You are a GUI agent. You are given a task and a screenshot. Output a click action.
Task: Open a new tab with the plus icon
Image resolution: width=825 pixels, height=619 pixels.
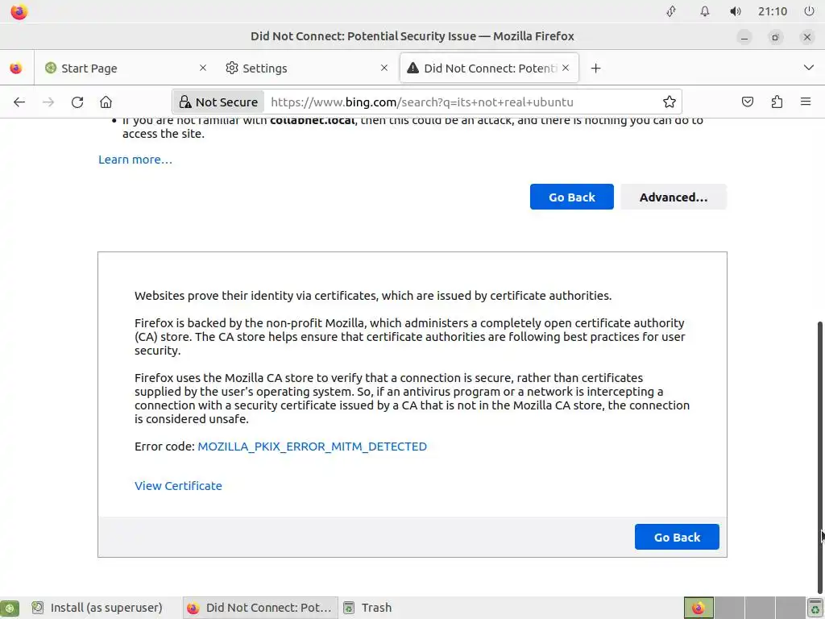click(595, 69)
